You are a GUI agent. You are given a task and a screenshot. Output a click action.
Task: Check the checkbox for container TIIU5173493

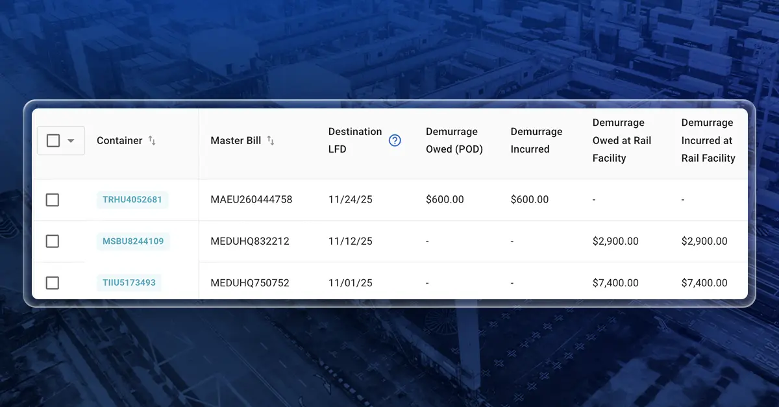53,282
